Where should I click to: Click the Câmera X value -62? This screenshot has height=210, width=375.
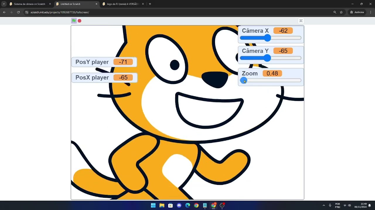coord(283,31)
